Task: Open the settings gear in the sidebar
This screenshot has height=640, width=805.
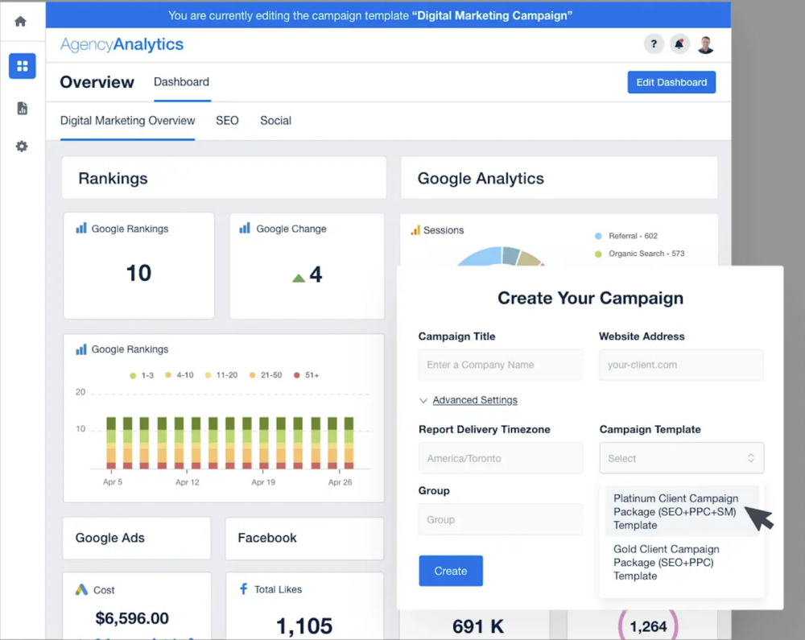Action: [x=22, y=146]
